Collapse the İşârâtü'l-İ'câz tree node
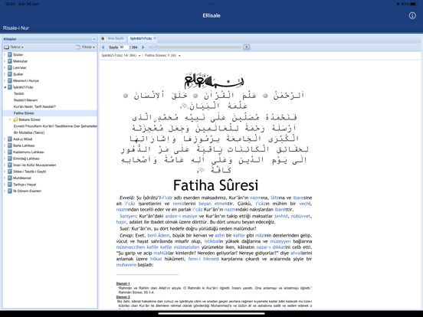 point(5,87)
